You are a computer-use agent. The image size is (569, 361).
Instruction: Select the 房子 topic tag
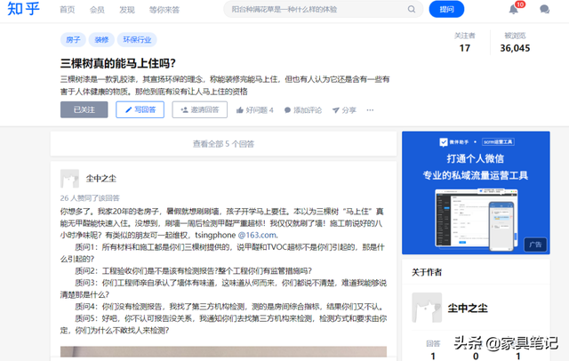click(x=73, y=39)
